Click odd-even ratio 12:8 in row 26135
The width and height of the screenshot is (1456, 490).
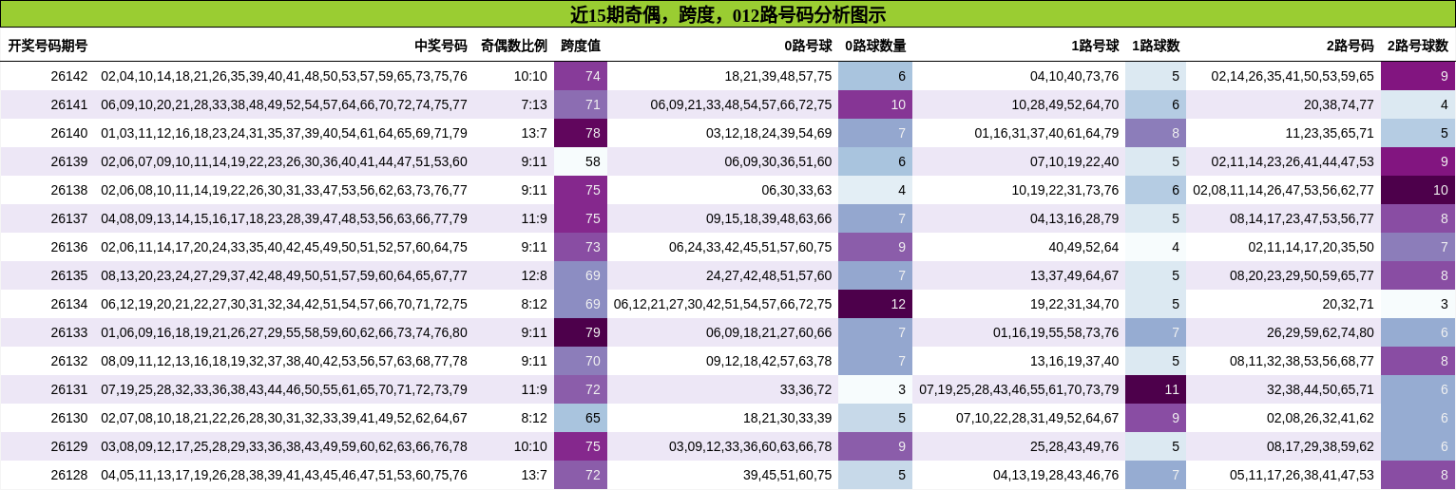(x=534, y=275)
